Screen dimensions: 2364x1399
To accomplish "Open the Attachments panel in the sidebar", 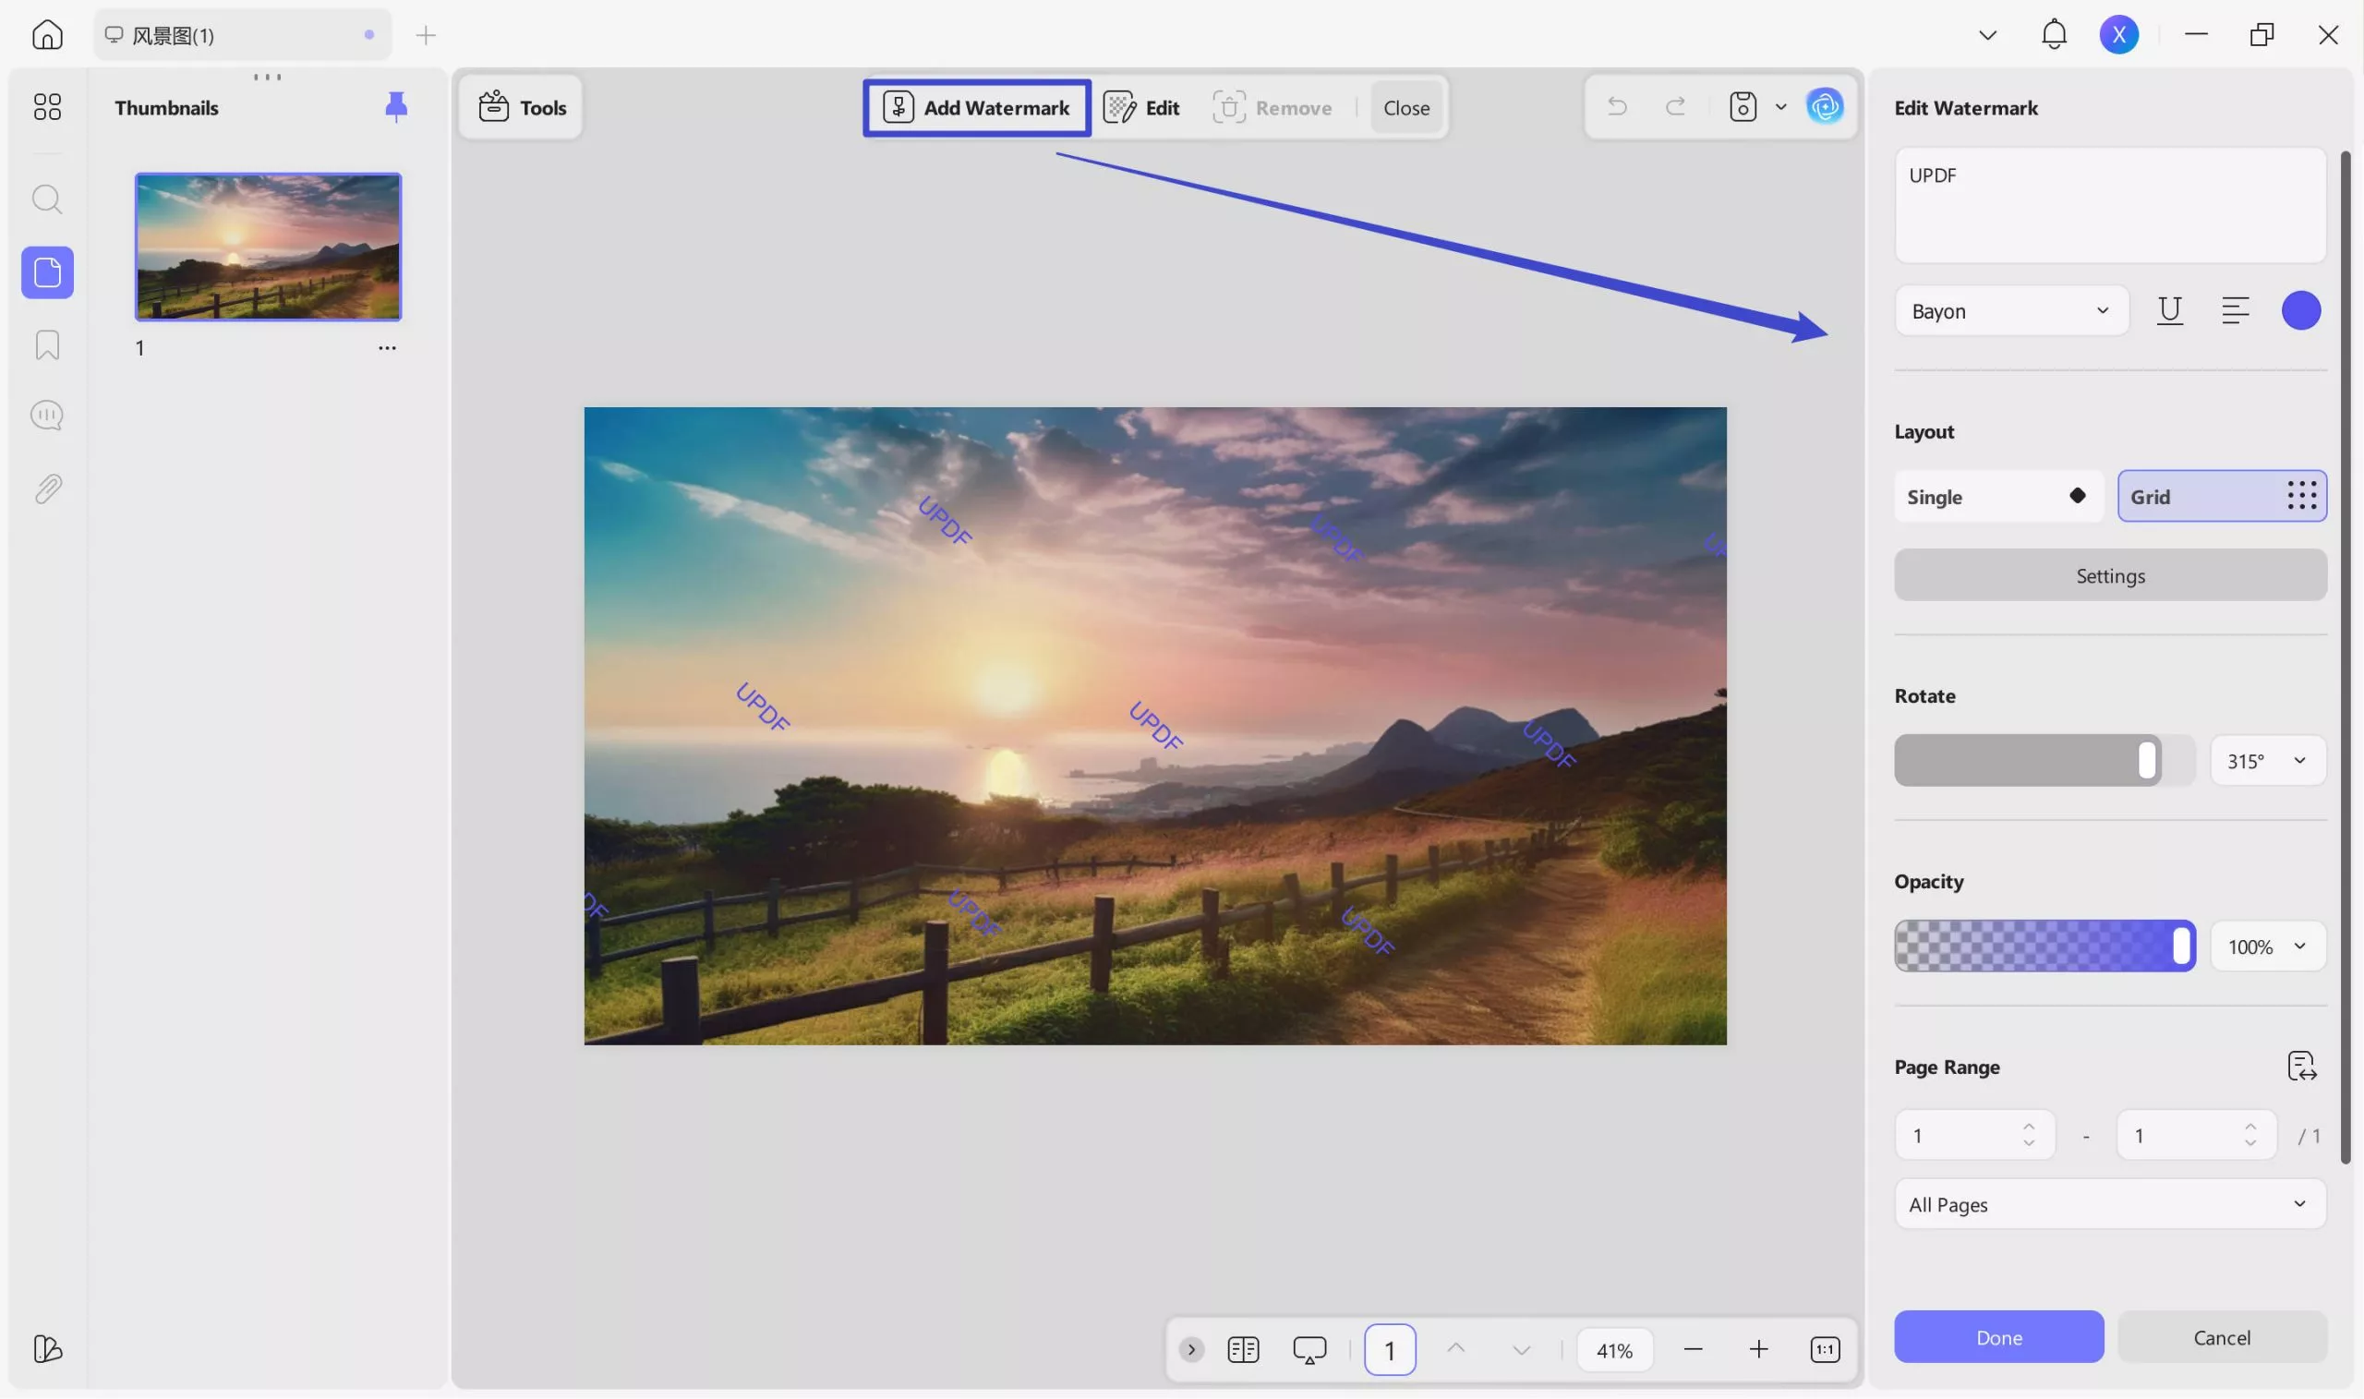I will click(x=46, y=488).
